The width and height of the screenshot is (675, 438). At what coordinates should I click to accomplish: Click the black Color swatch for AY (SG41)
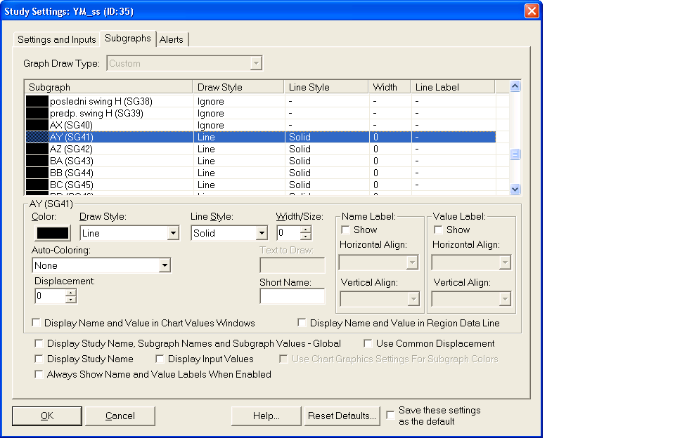tap(51, 233)
